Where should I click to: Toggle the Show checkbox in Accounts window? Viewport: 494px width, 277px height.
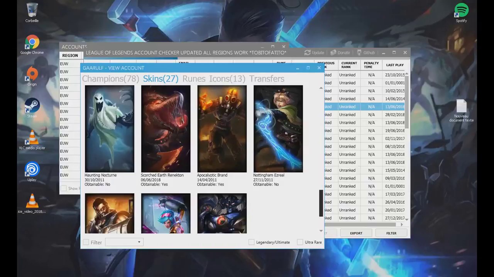coord(64,188)
